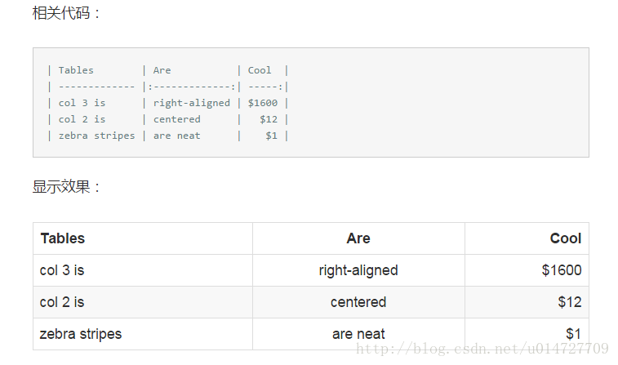Click 'centered' text in the code block
618x365 pixels.
pyautogui.click(x=177, y=119)
